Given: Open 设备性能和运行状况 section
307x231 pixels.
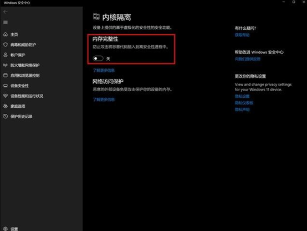Looking at the screenshot, I should [x=27, y=96].
